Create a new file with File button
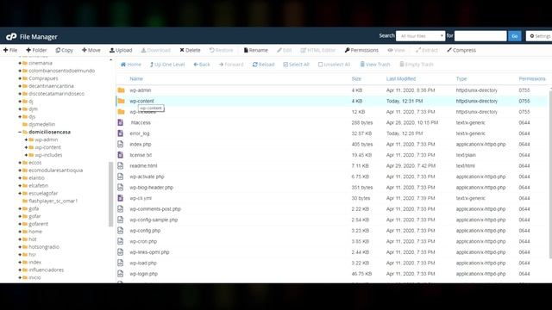Image resolution: width=552 pixels, height=310 pixels. (x=10, y=50)
